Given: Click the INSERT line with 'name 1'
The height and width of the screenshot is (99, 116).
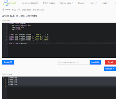Looking at the screenshot, I should (x=29, y=34).
